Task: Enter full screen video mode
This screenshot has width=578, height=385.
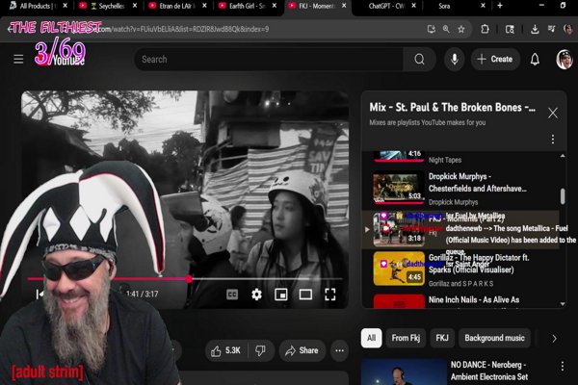Action: [x=329, y=295]
